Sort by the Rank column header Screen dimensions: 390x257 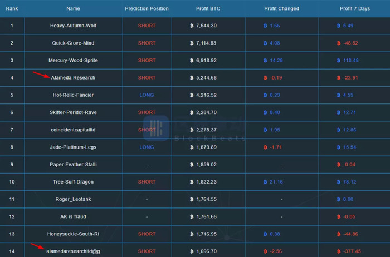12,8
